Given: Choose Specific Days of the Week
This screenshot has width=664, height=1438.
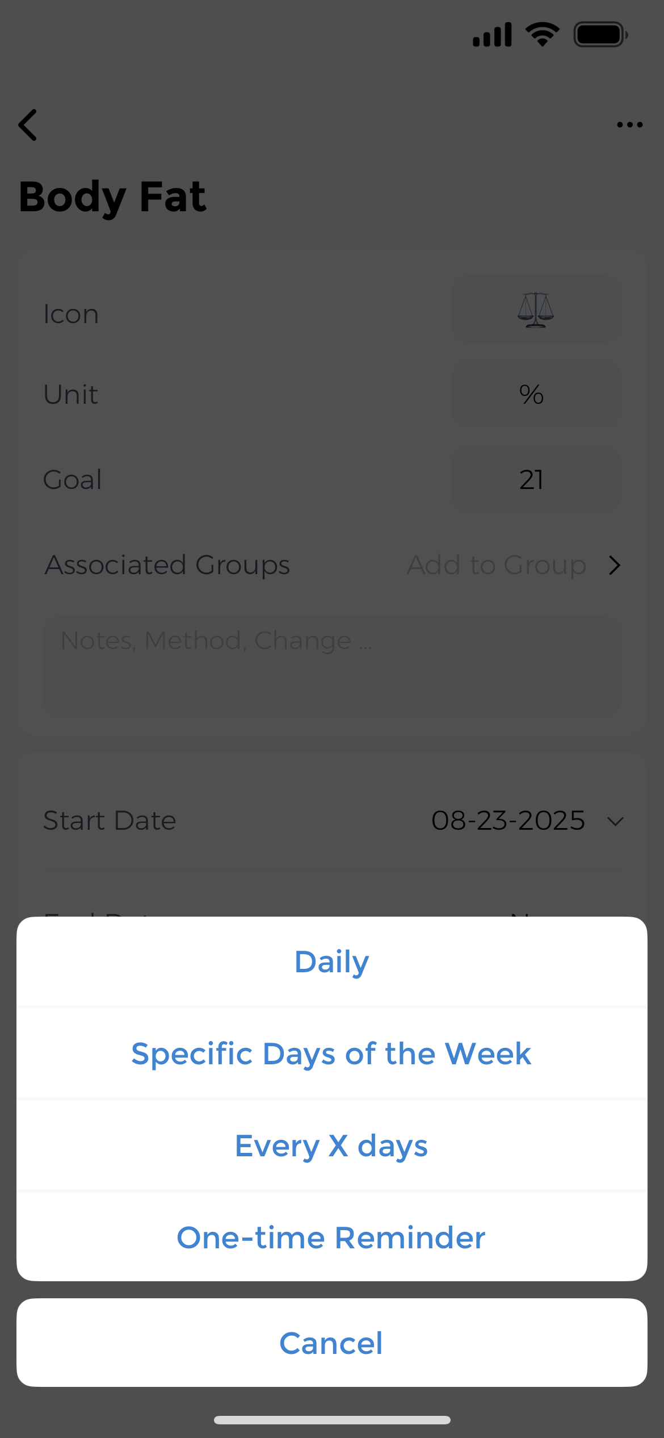Looking at the screenshot, I should pos(332,1054).
